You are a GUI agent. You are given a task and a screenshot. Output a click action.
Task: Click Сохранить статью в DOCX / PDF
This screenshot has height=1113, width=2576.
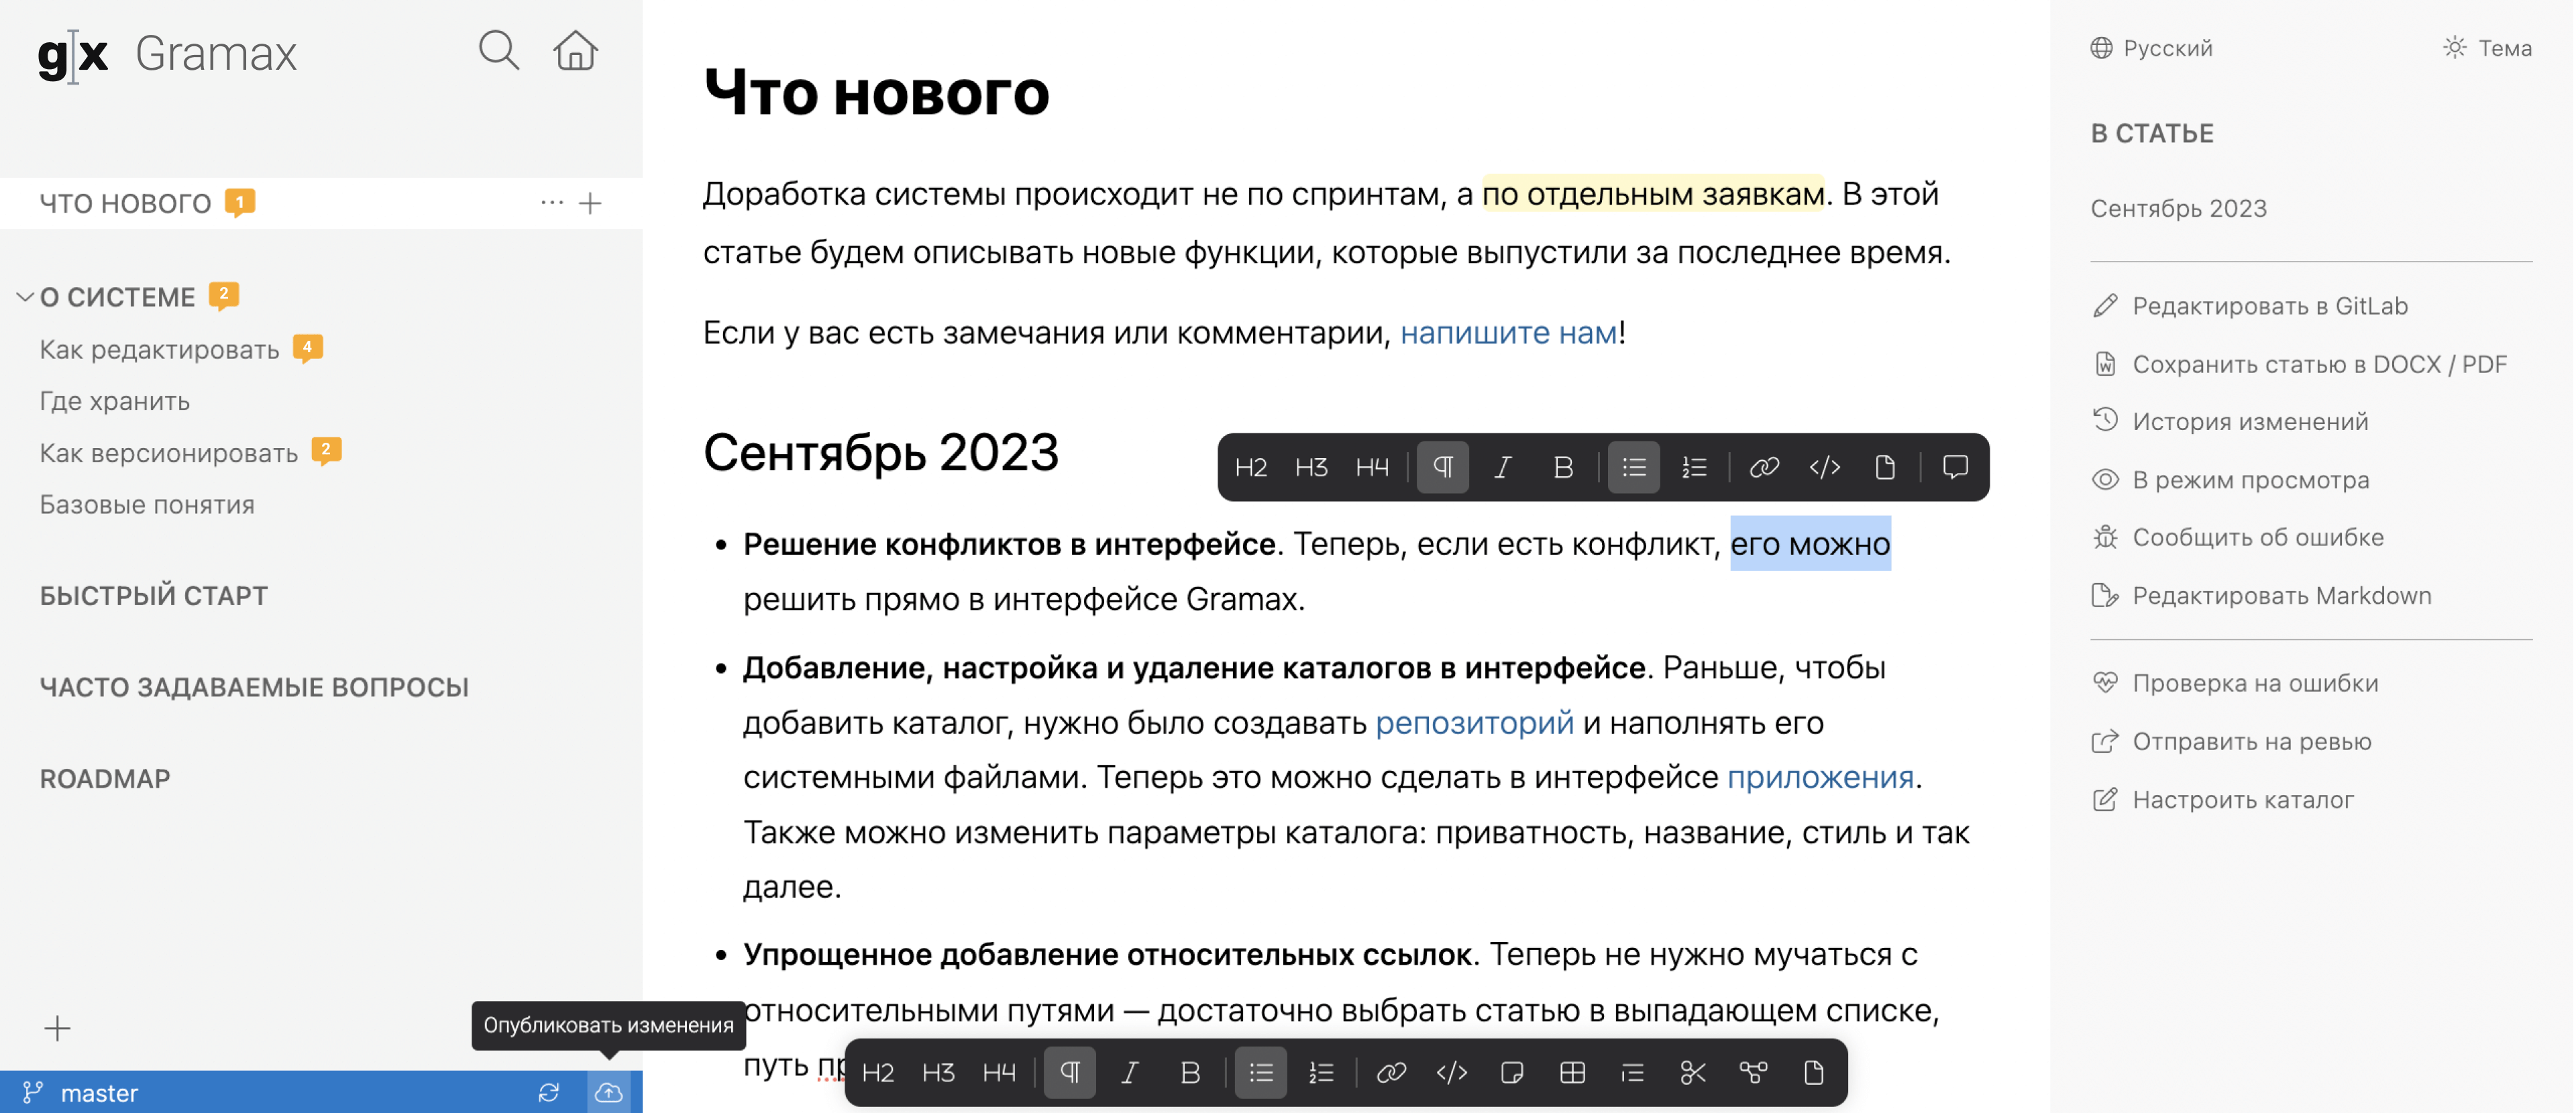tap(2299, 364)
